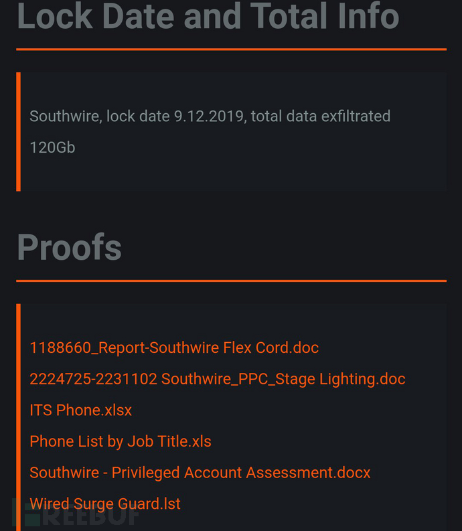Open the ITS Phone.xlsx proof file
This screenshot has height=531, width=462.
click(80, 410)
